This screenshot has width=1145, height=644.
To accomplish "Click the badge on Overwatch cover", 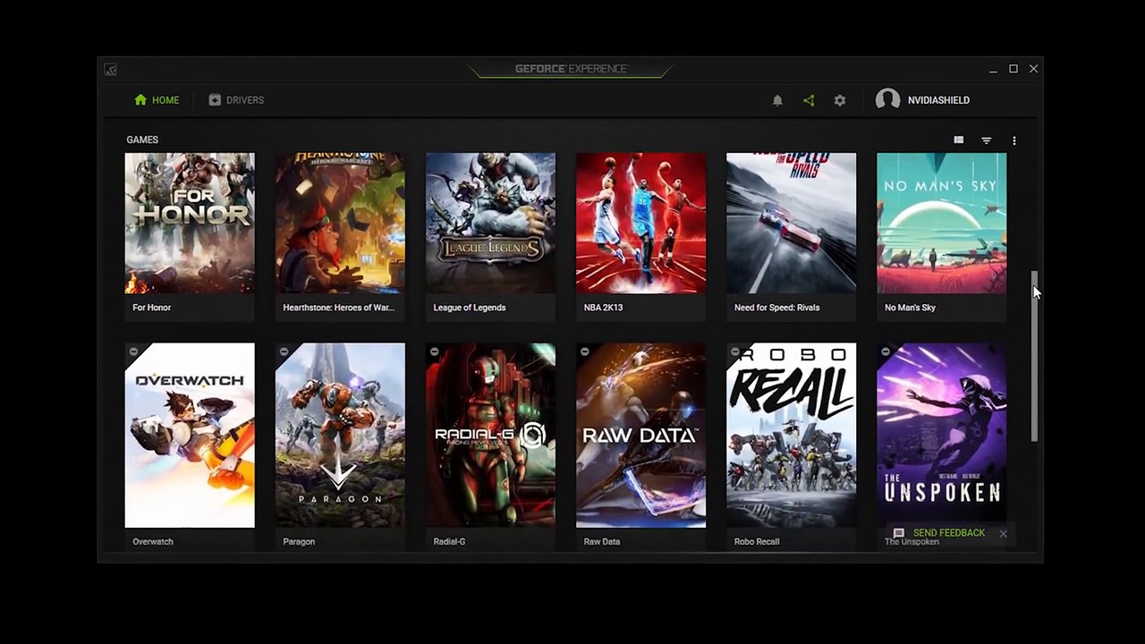I will [x=133, y=352].
